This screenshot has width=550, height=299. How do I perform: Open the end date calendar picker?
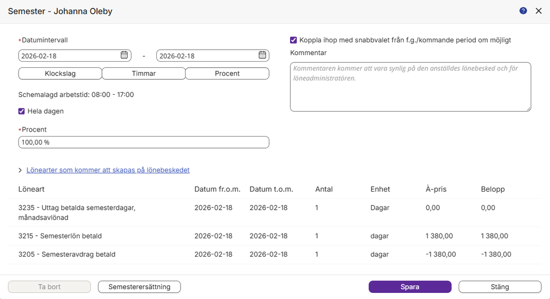pos(262,55)
